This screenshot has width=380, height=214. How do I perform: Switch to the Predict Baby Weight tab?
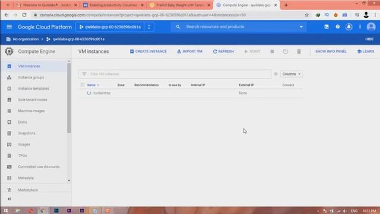(179, 5)
